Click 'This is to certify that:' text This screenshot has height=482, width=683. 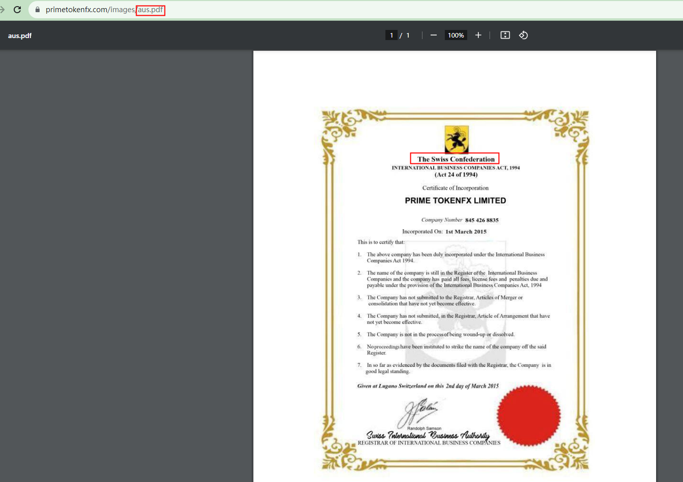tap(381, 242)
